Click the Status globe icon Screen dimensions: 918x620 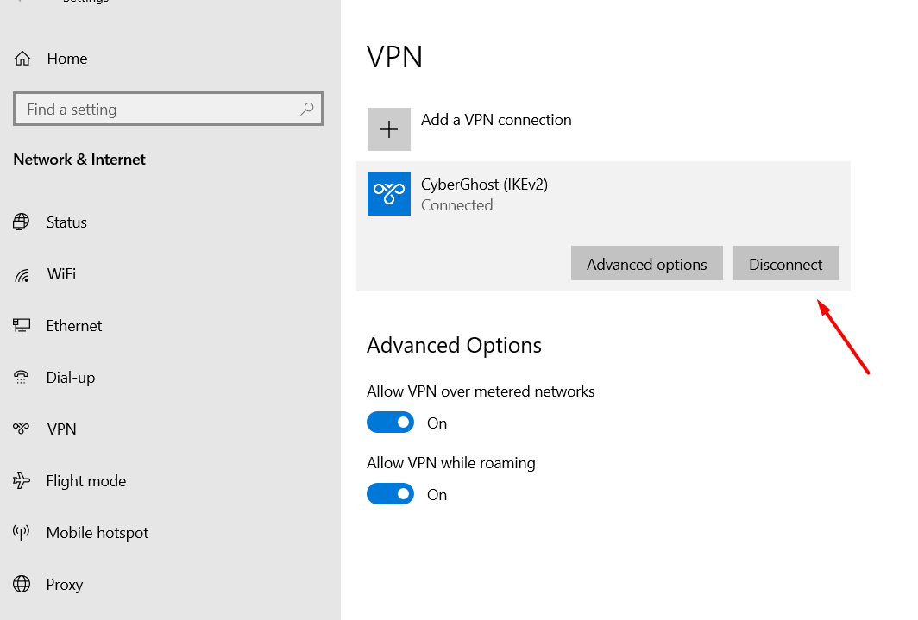(x=22, y=222)
